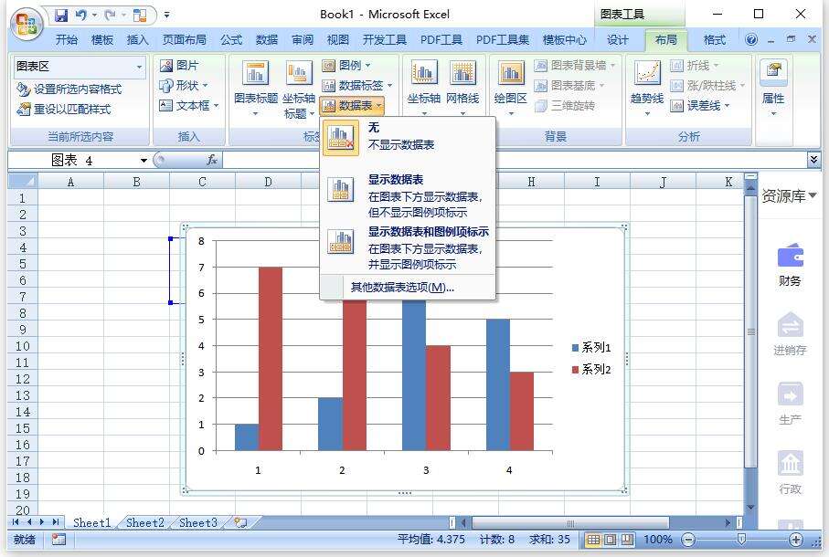Open the 进销存 resource category
This screenshot has height=557, width=829.
click(x=790, y=334)
